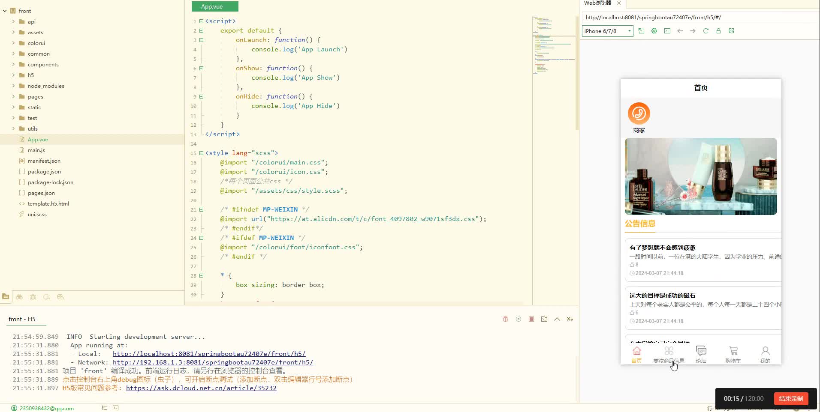Toggle console clear-and-scroll icon at far right
Screen dimensions: 820x412
coord(570,319)
